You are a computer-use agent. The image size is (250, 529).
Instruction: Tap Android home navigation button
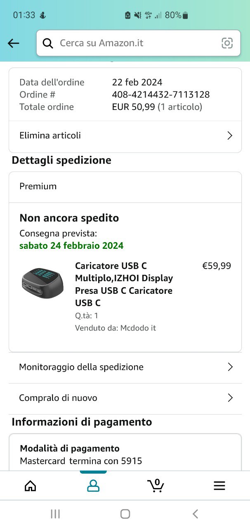tap(125, 514)
